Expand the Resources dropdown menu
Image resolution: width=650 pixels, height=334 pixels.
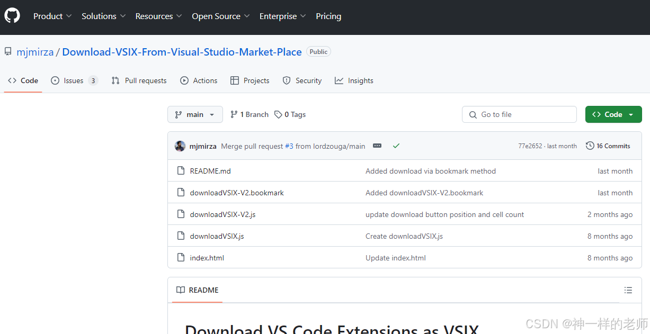click(x=159, y=16)
